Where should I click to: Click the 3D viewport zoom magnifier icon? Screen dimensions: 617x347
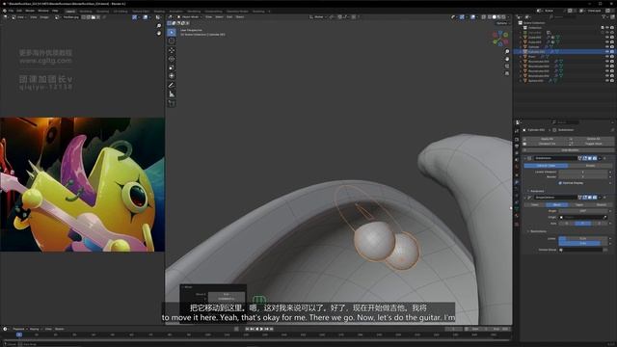[507, 51]
